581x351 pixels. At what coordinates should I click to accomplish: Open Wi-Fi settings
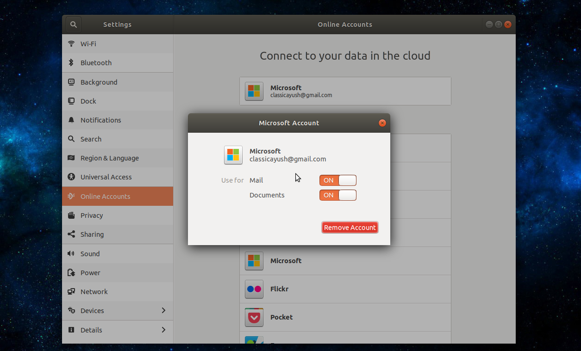point(118,43)
